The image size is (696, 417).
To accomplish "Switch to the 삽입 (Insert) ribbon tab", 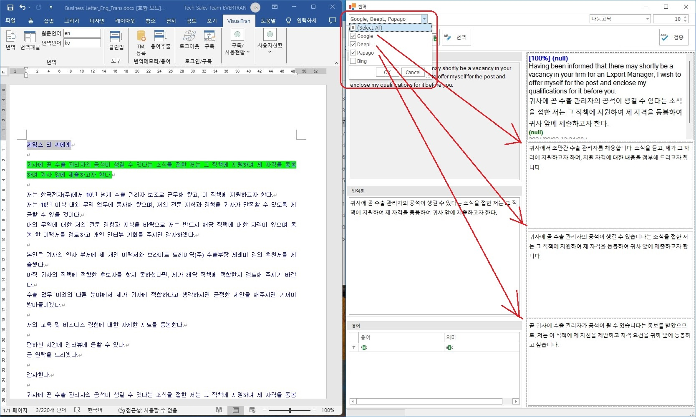I will [49, 21].
